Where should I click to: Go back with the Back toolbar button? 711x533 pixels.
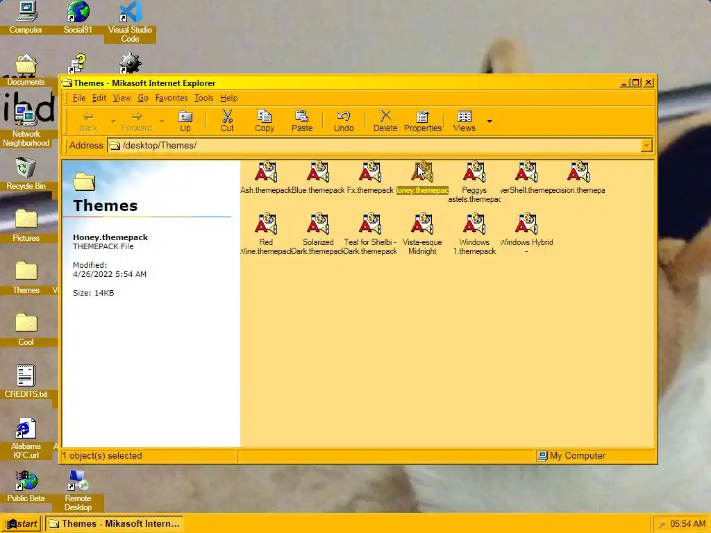coord(88,121)
